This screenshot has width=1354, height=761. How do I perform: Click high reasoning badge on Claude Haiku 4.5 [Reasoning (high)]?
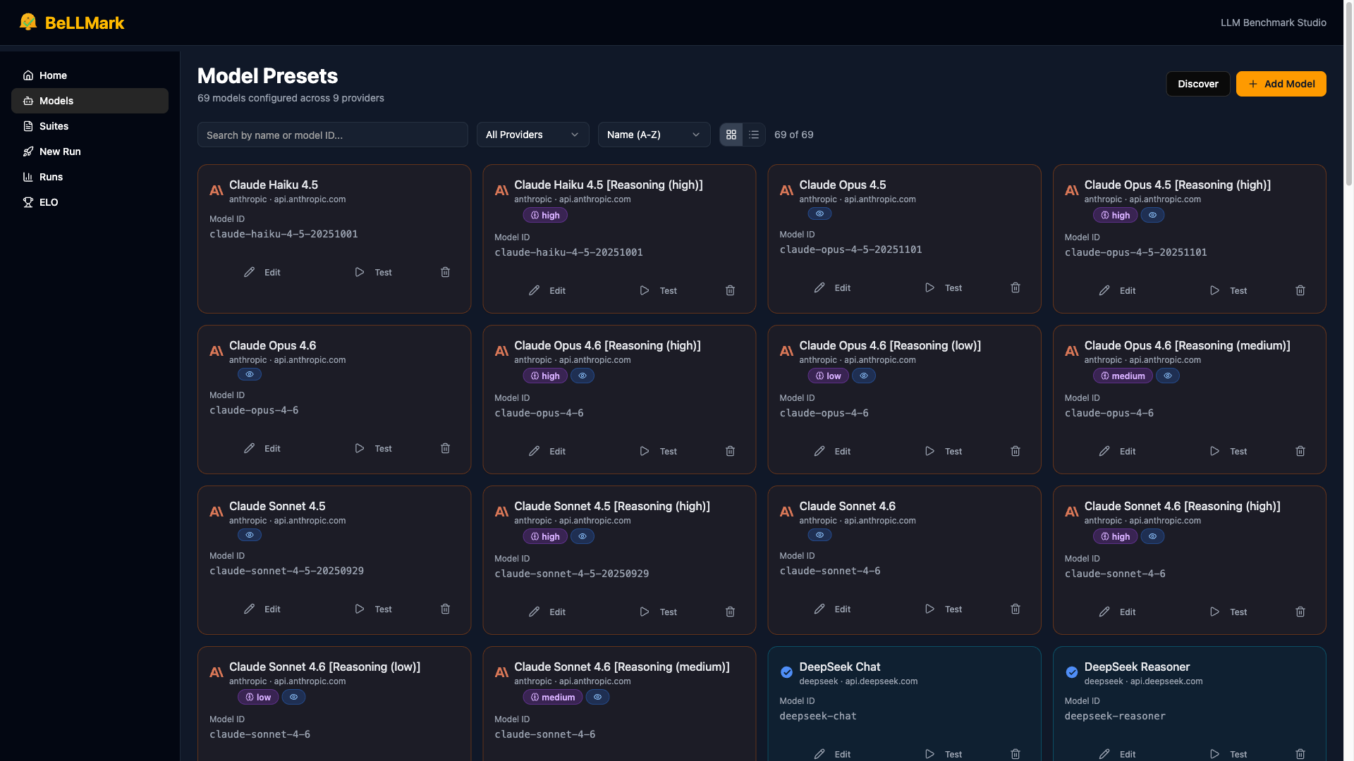click(x=544, y=215)
